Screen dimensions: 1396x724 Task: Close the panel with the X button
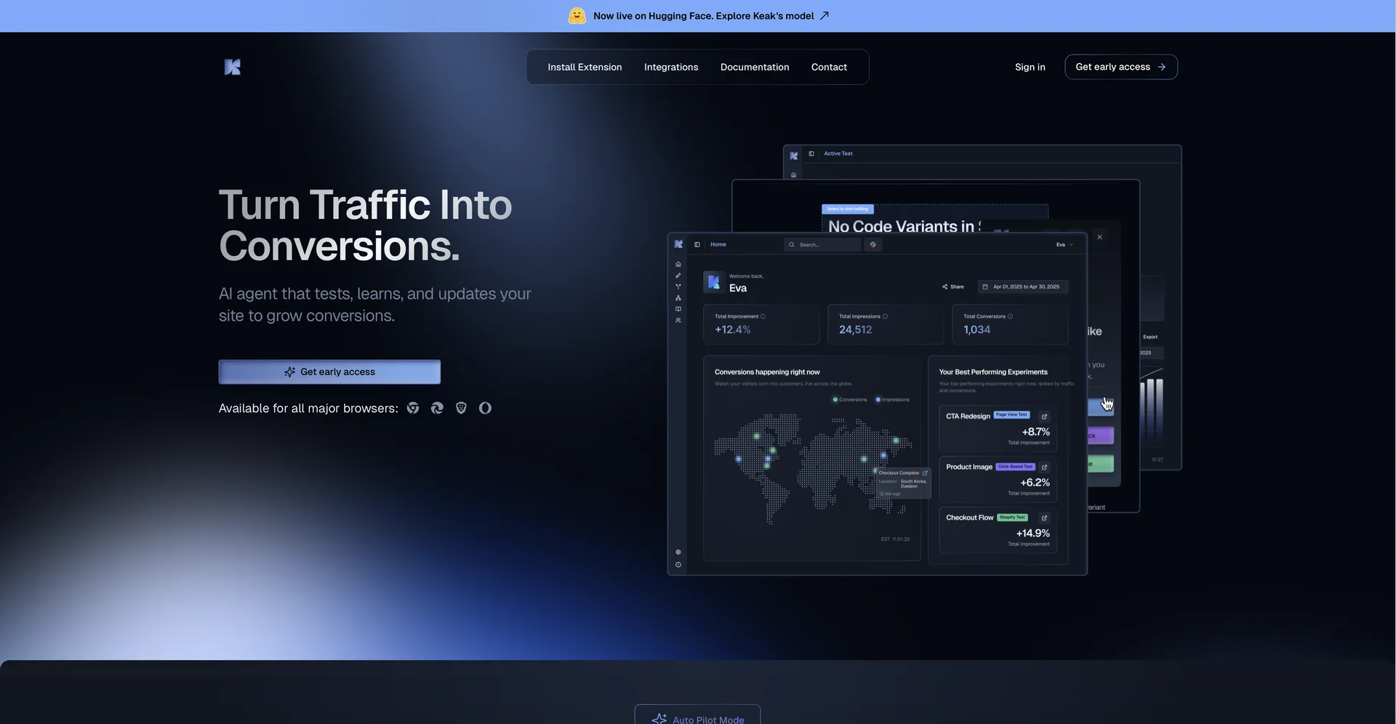click(1099, 237)
